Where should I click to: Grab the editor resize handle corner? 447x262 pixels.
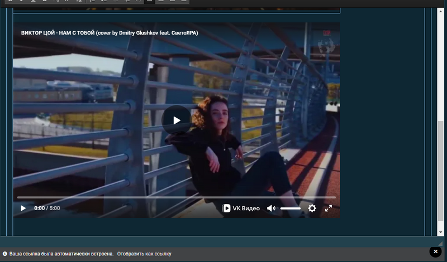[440, 243]
